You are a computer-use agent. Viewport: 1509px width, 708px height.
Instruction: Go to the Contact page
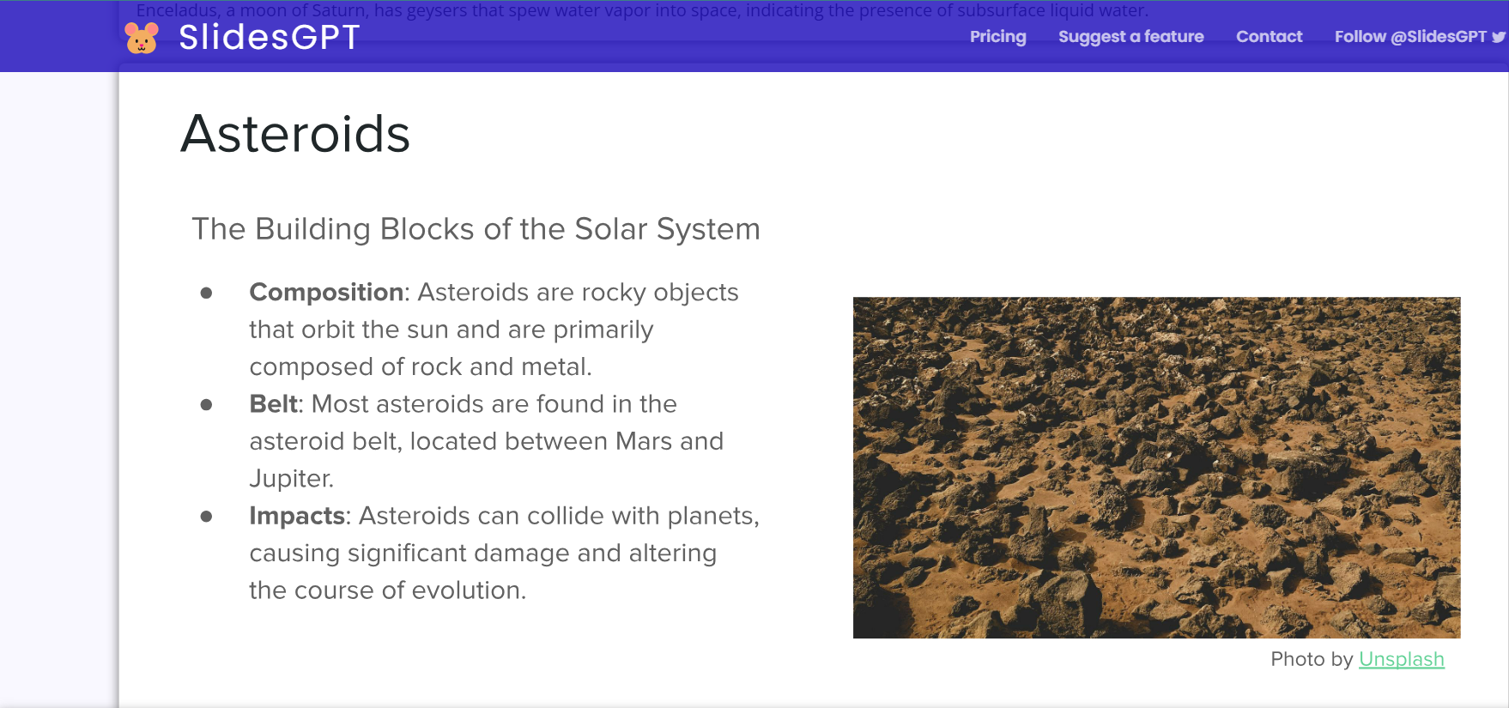click(x=1269, y=37)
